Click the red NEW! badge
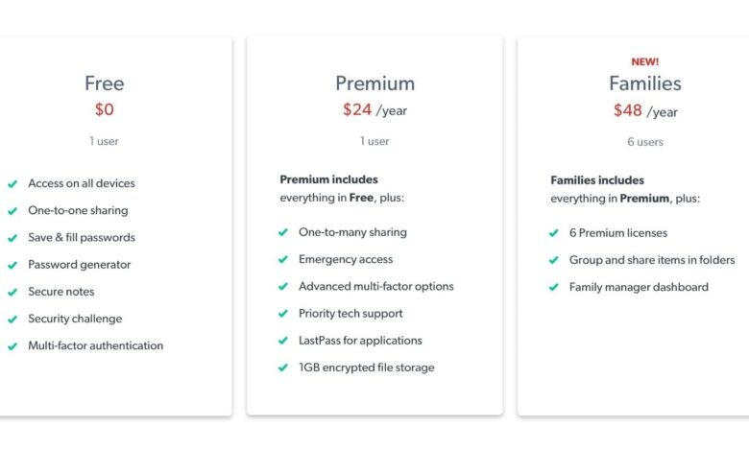 [645, 61]
